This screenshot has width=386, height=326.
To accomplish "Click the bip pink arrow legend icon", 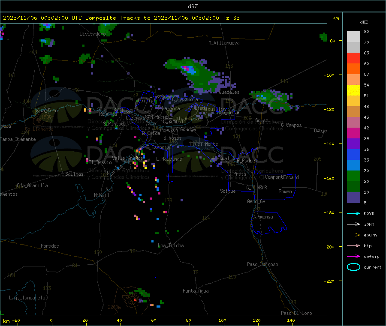I will point(353,245).
